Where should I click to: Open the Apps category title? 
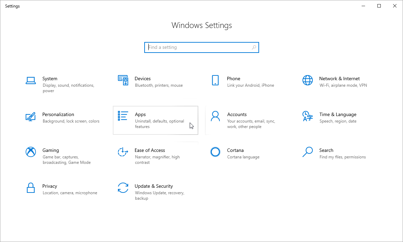click(140, 114)
